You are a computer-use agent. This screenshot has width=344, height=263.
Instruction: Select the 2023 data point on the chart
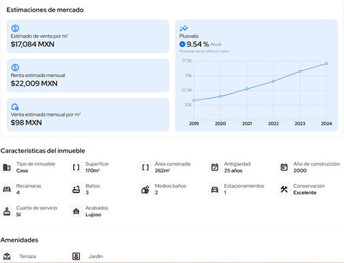300,71
